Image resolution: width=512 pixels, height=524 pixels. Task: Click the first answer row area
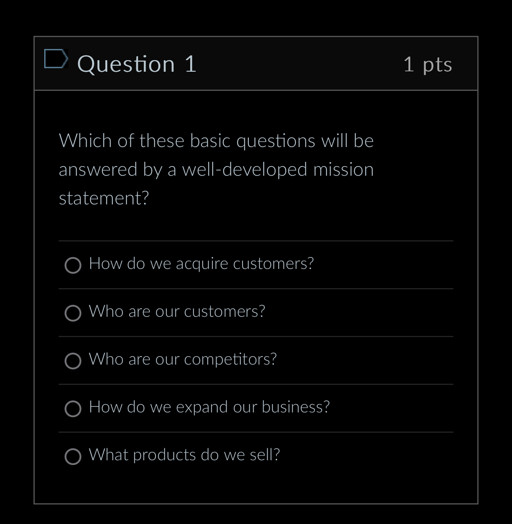(x=256, y=264)
